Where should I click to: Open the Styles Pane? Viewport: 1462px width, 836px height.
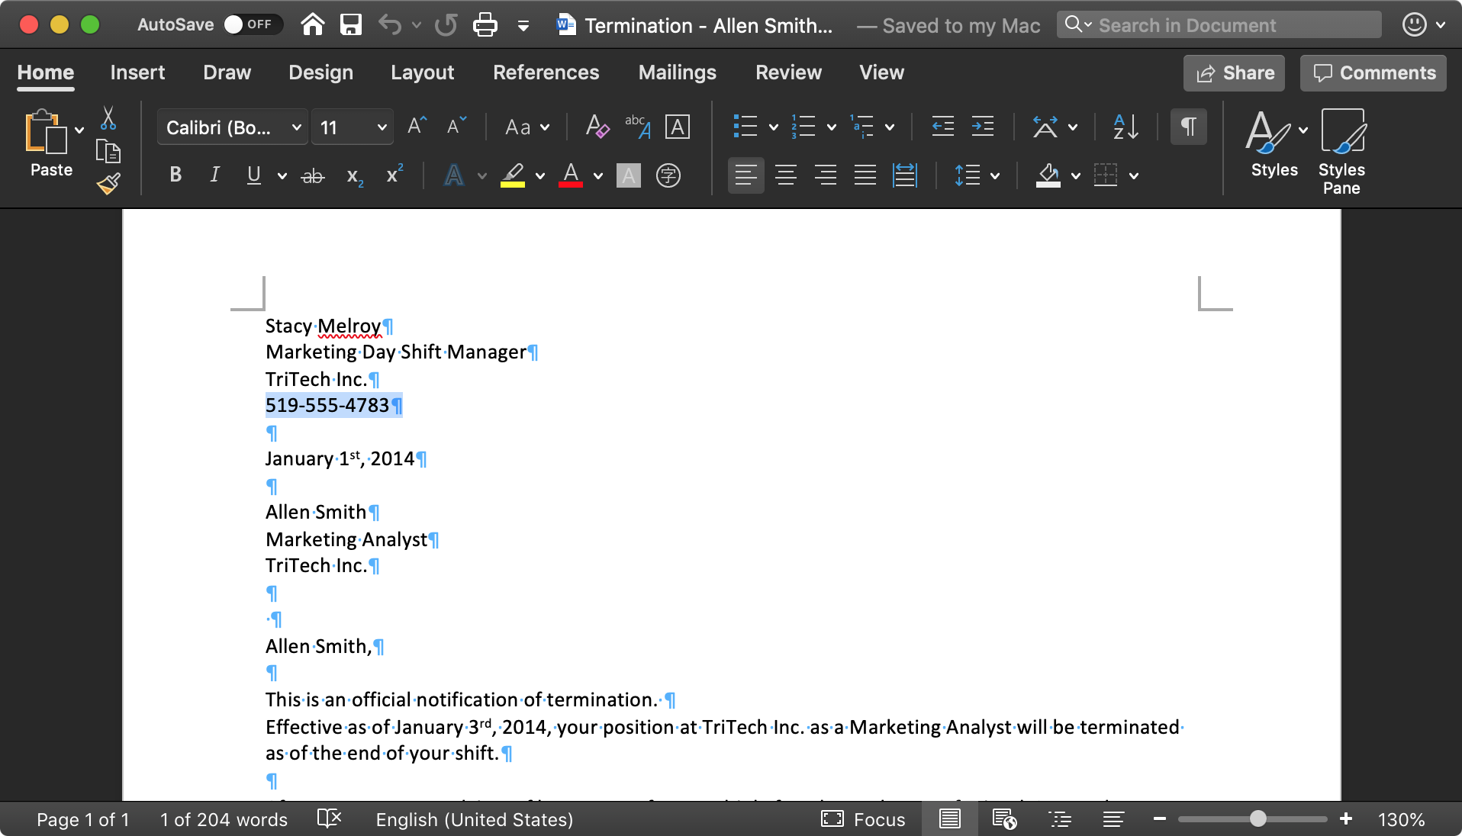[x=1342, y=153]
